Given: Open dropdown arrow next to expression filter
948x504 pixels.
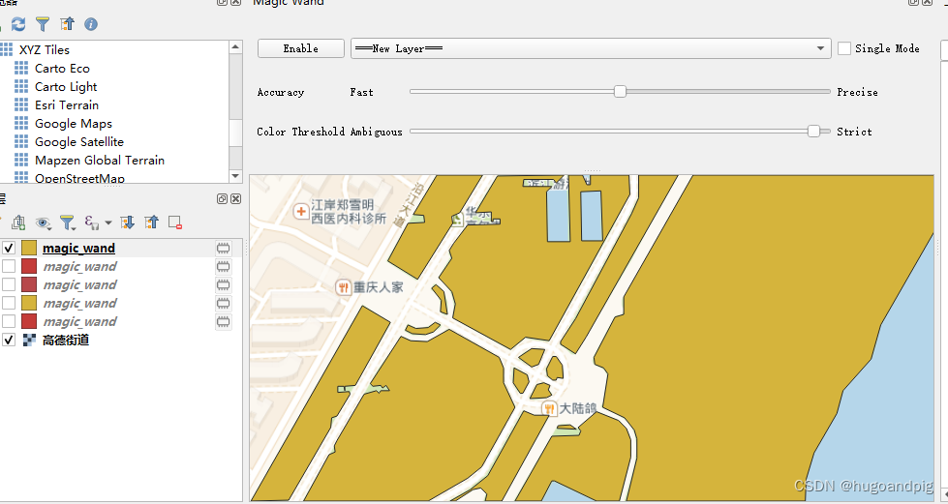Looking at the screenshot, I should (x=108, y=223).
